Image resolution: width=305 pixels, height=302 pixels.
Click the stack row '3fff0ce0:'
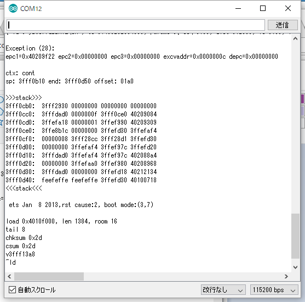tap(81, 131)
